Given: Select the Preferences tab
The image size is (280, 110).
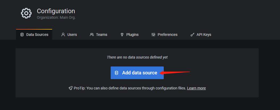Looking at the screenshot, I should coord(164,35).
